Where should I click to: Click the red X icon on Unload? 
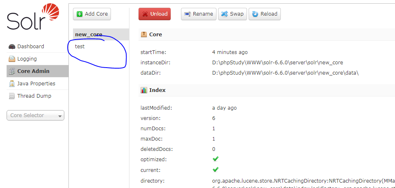pyautogui.click(x=145, y=14)
